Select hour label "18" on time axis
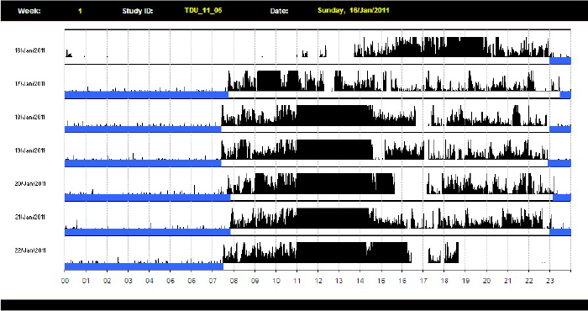The width and height of the screenshot is (588, 311). (444, 280)
